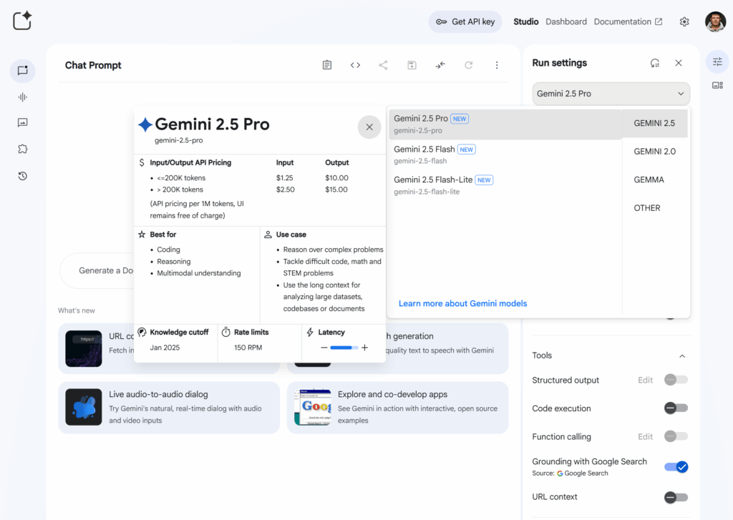The image size is (733, 520).
Task: Click the Knowledge cutoff Jan 2025 value
Action: 165,348
